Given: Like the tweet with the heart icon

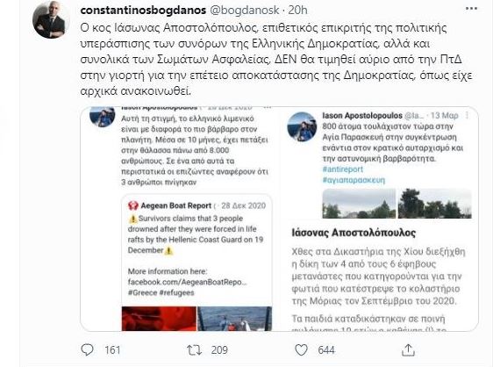Looking at the screenshot, I should (301, 350).
